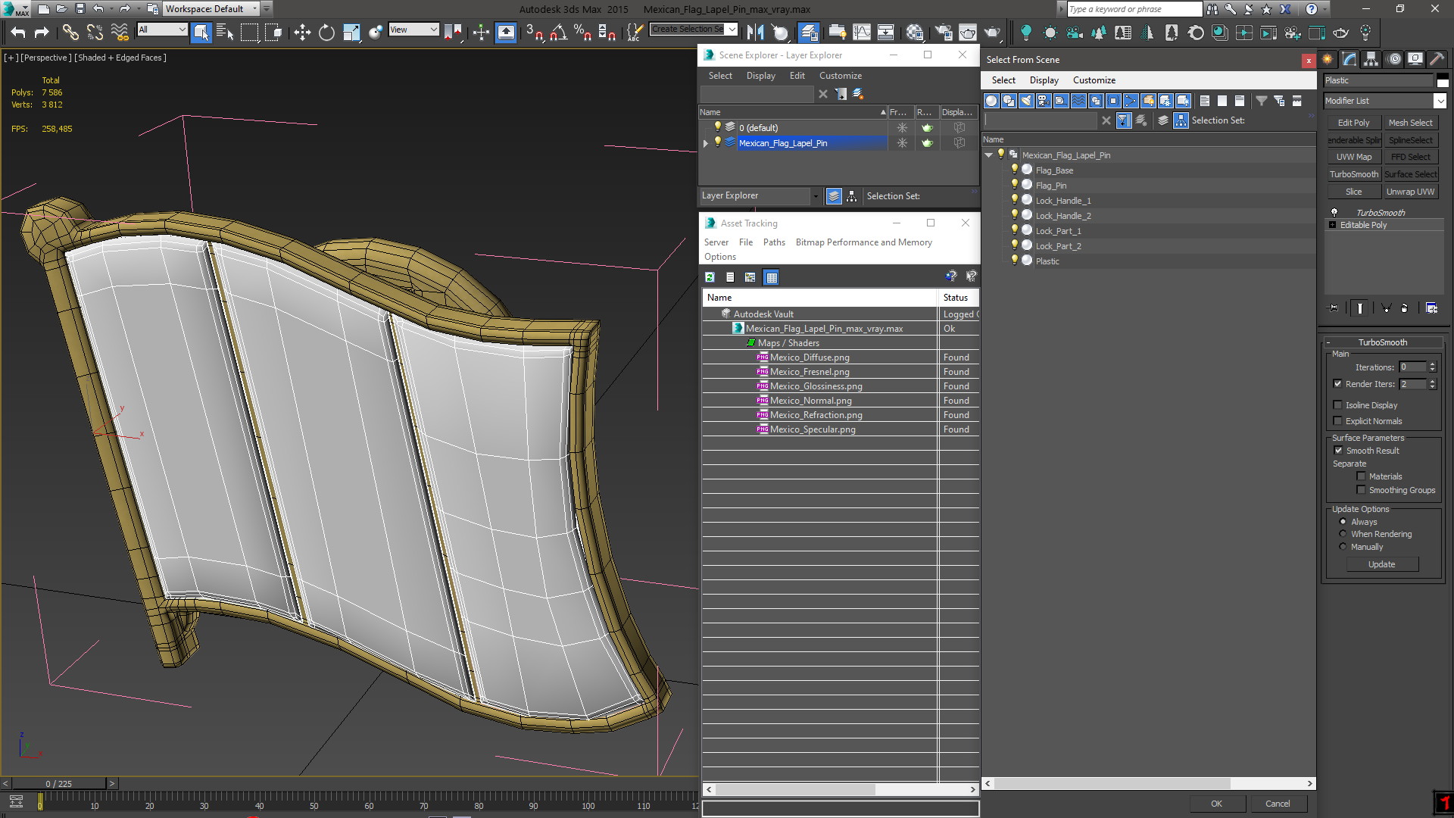Click the timeline slider showing 0 / 225
Viewport: 1454px width, 818px height.
(x=59, y=784)
